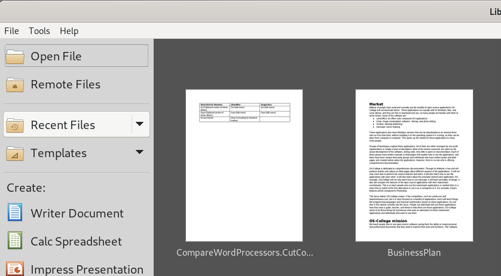The width and height of the screenshot is (501, 276).
Task: Open the Help menu
Action: pos(69,31)
